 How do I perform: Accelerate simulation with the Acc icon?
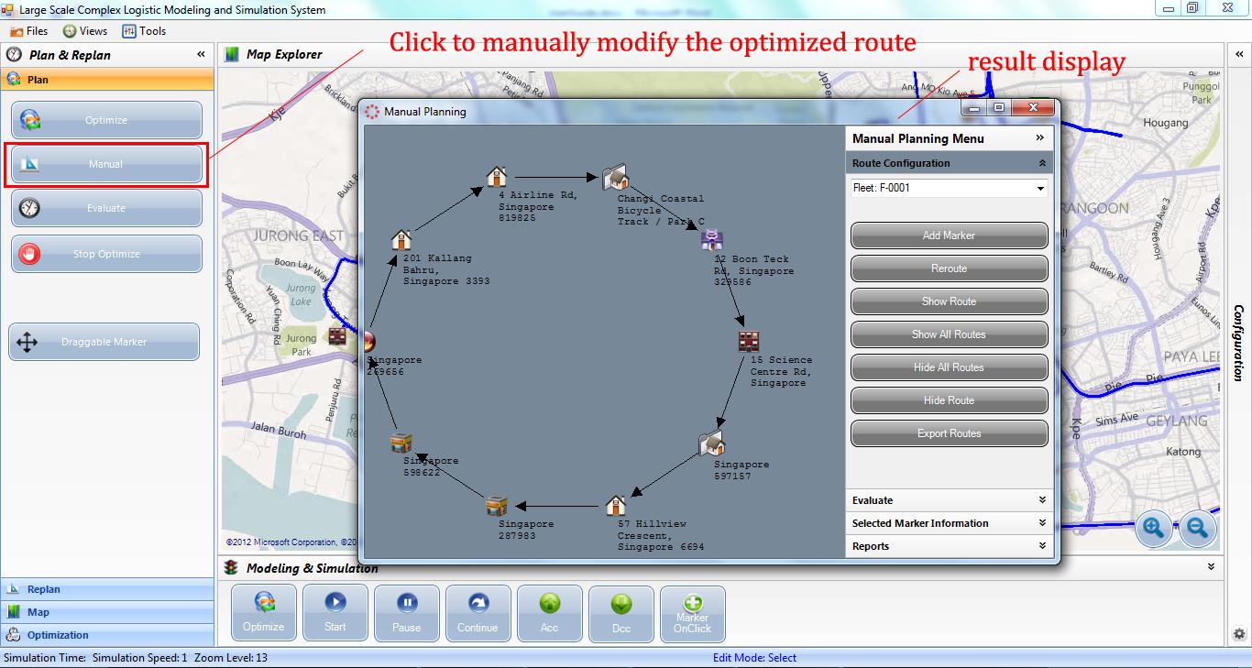coord(549,613)
